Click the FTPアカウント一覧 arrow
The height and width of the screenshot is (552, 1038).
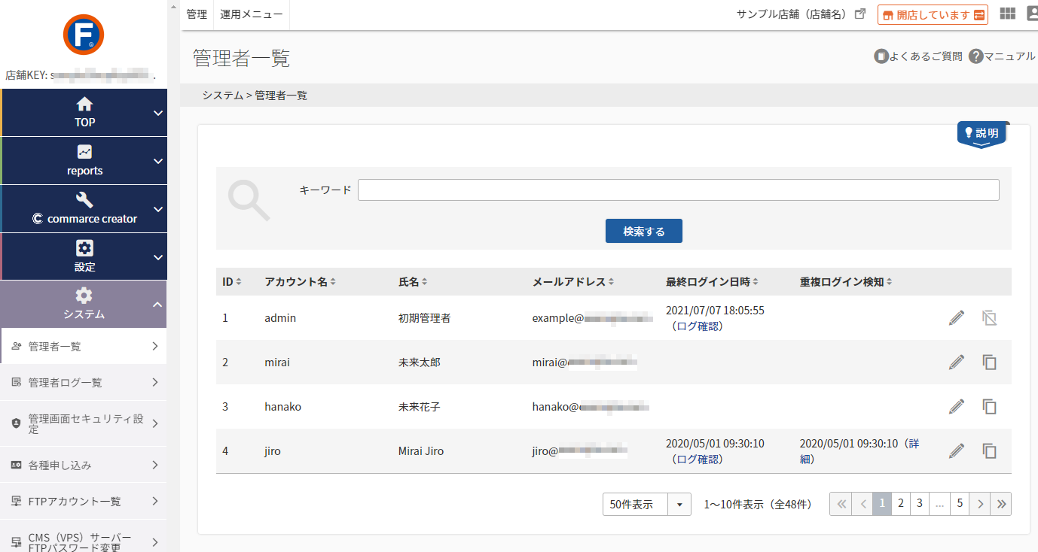154,501
